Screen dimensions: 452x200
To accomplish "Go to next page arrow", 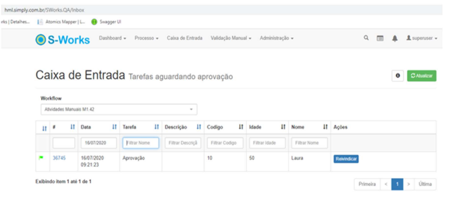I will tap(408, 184).
